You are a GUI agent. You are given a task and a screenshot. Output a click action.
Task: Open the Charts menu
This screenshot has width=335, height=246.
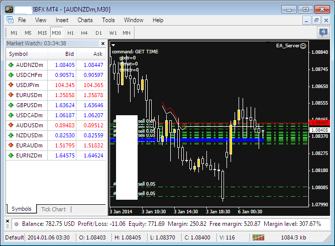click(x=85, y=20)
